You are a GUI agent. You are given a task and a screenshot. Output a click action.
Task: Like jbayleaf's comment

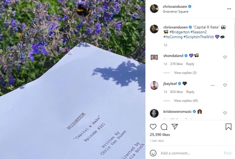225,85
